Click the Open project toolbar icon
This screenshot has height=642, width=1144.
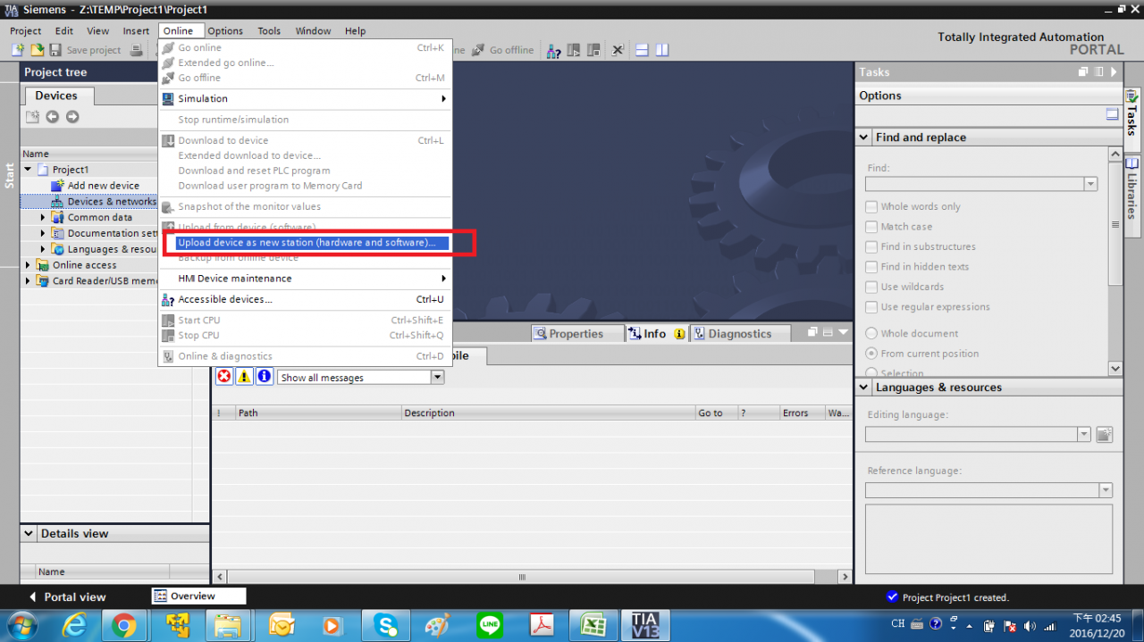pos(38,50)
